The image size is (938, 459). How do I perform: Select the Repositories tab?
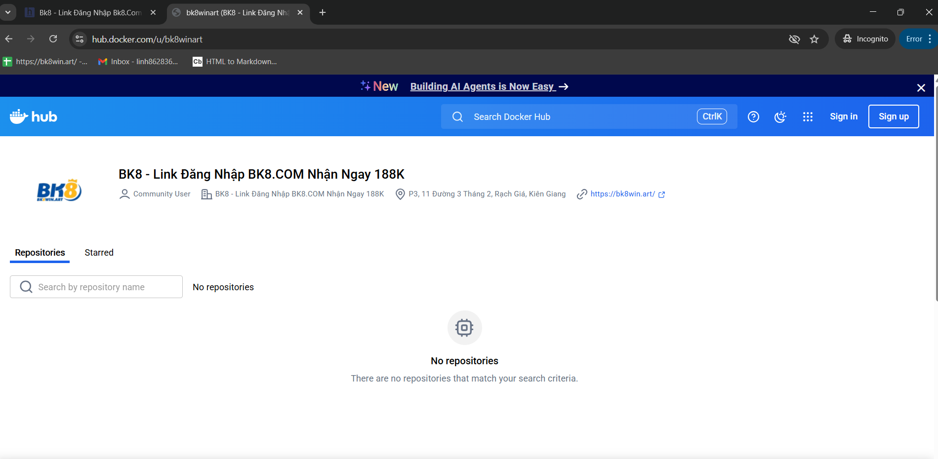[x=40, y=253]
